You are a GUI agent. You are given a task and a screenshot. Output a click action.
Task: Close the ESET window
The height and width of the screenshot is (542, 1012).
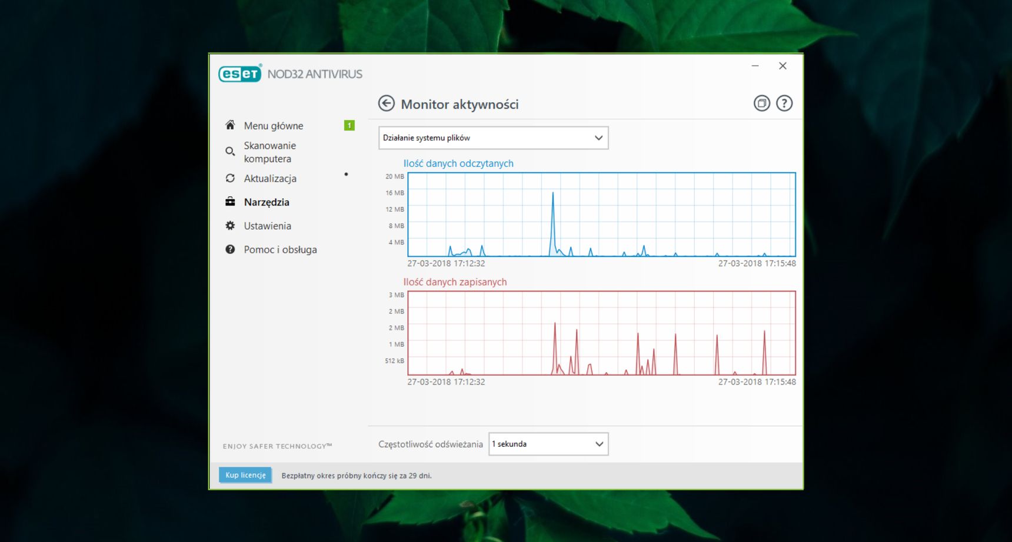point(783,66)
